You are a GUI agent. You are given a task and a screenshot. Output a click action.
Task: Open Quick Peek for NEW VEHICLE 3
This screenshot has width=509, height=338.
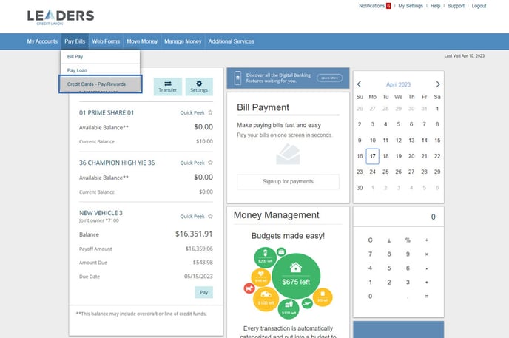[192, 217]
